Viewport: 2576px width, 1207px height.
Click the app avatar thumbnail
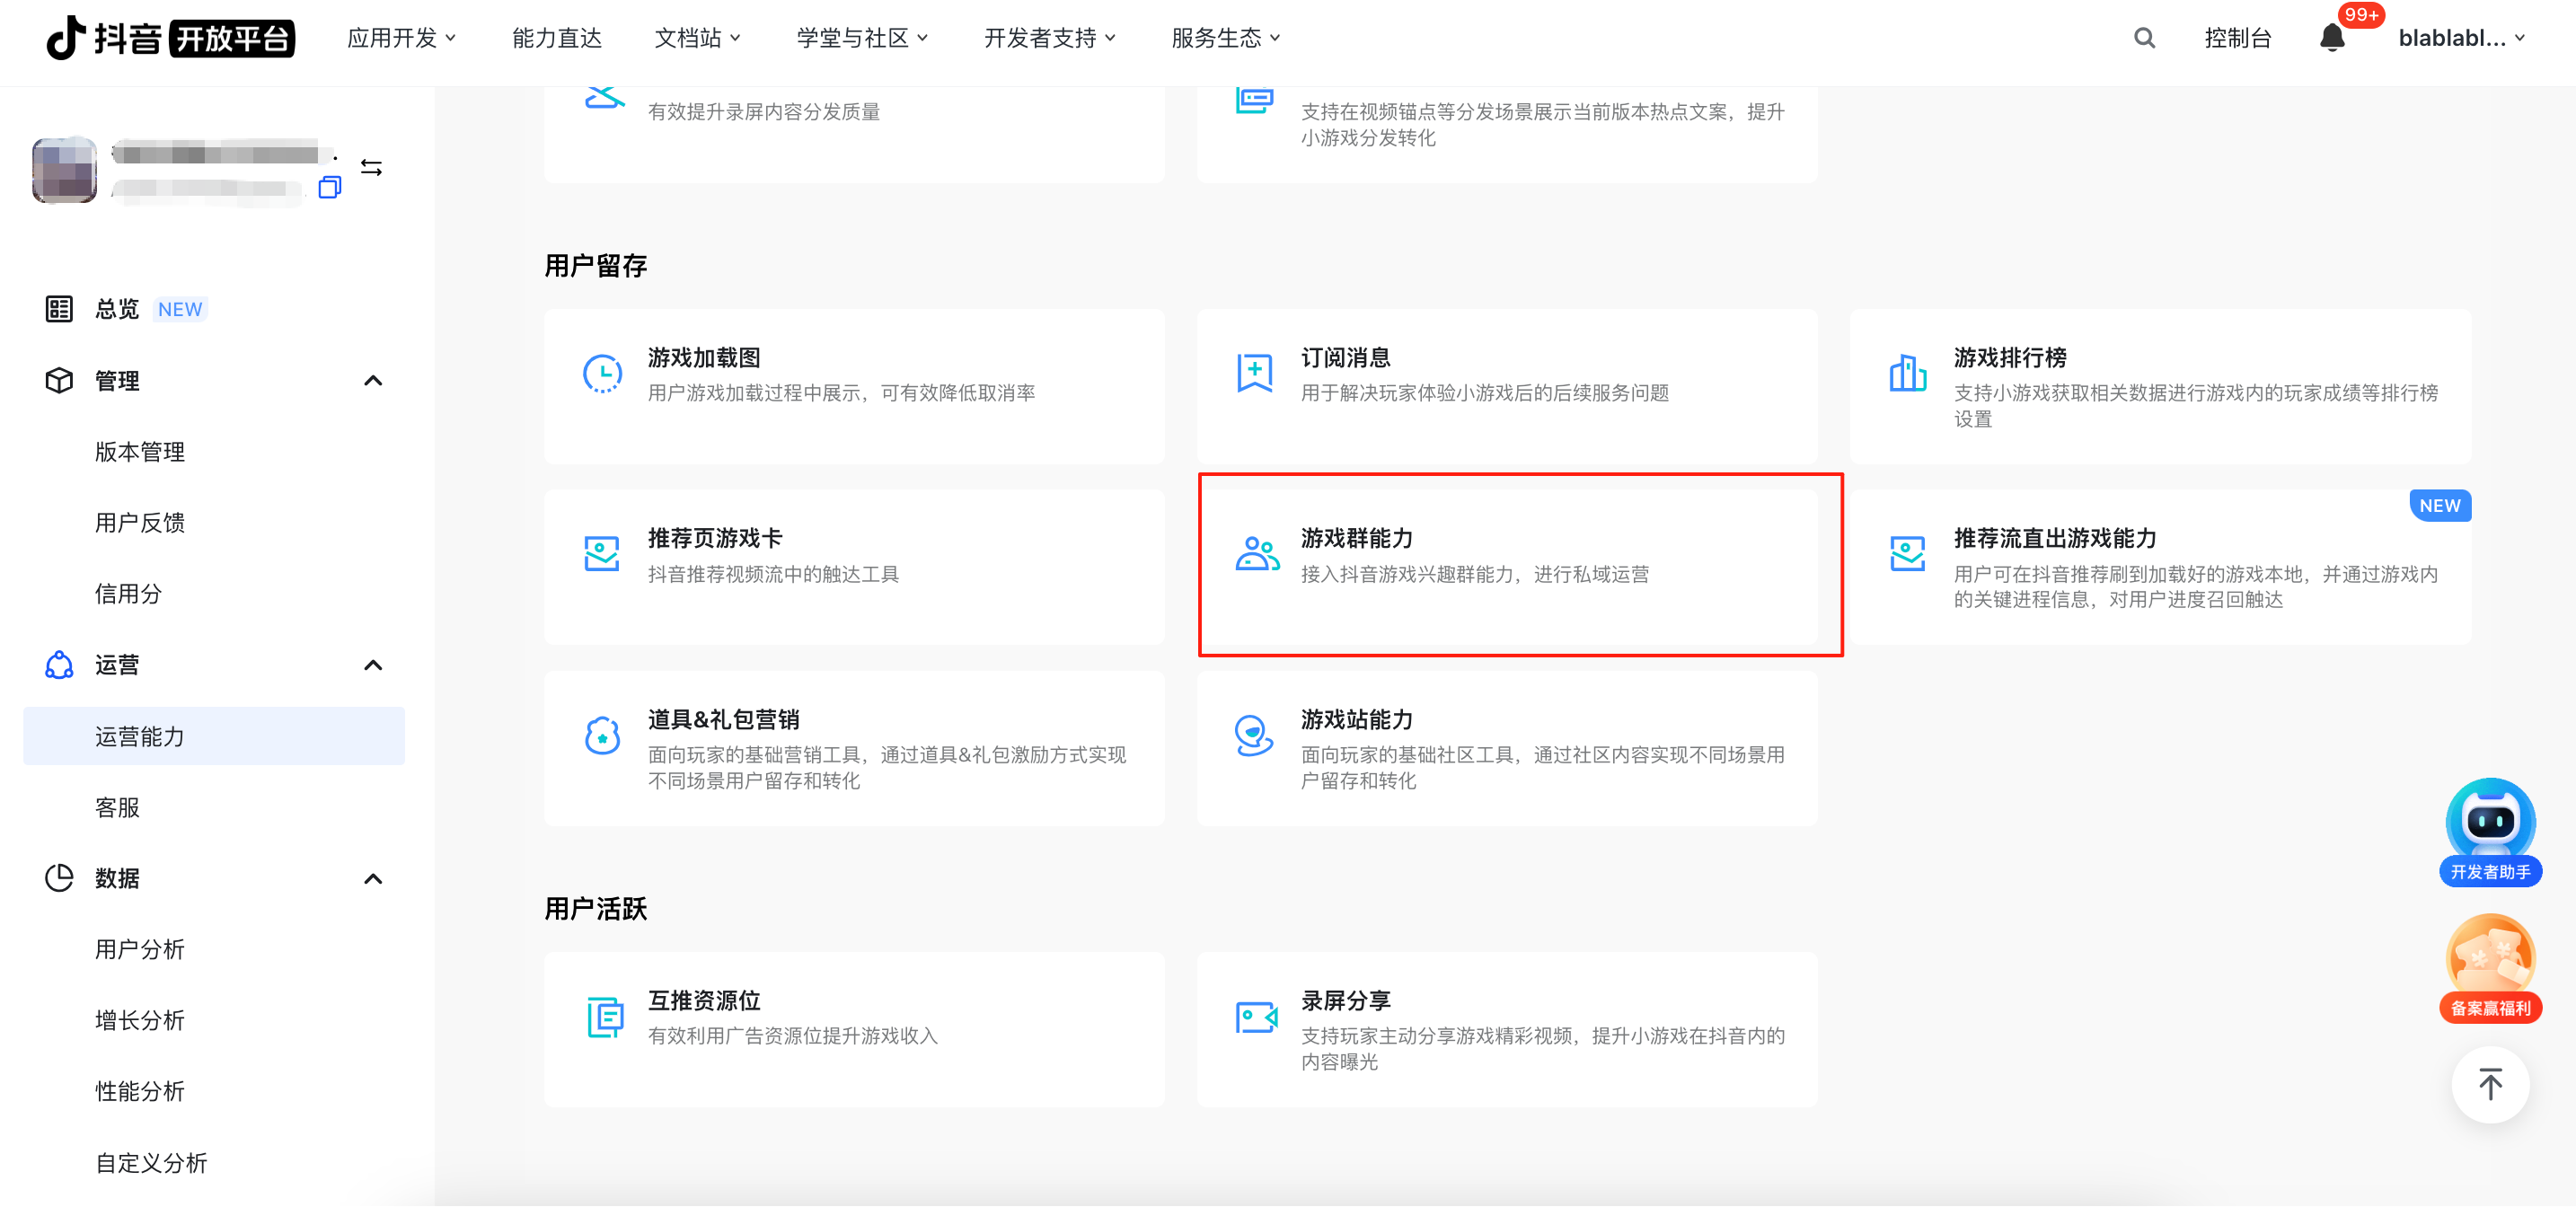[x=64, y=170]
